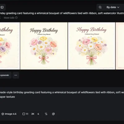The width and height of the screenshot is (124, 124).
Task: Change the 1:1 aspect ratio setting
Action: [x=25, y=114]
